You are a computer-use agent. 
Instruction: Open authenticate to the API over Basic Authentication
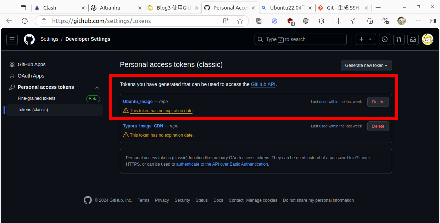coord(222,164)
